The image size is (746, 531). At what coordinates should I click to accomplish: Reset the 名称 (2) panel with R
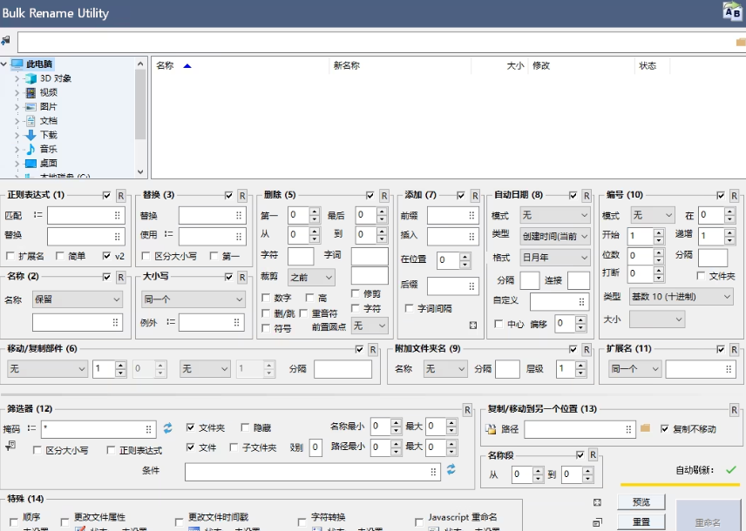click(x=121, y=277)
